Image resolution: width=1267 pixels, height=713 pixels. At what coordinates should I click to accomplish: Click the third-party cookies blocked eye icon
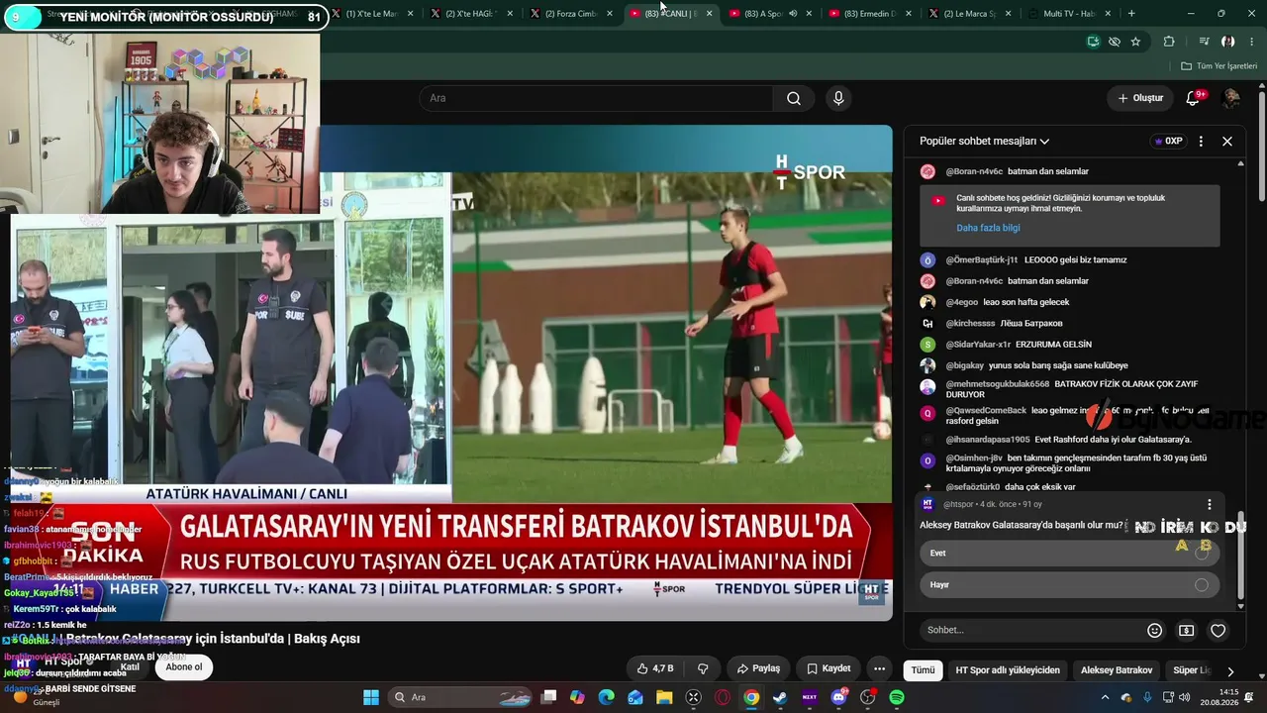tap(1114, 42)
